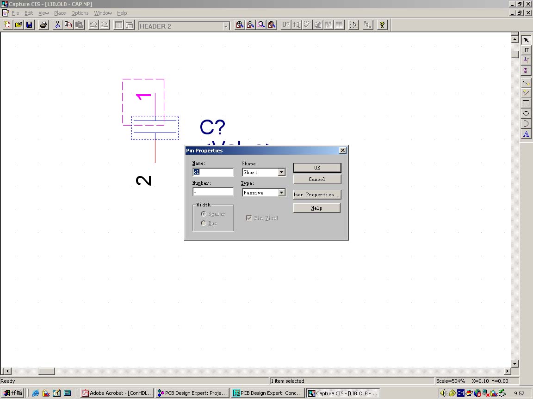Select the Place Text tool
The image size is (533, 399).
tap(526, 134)
